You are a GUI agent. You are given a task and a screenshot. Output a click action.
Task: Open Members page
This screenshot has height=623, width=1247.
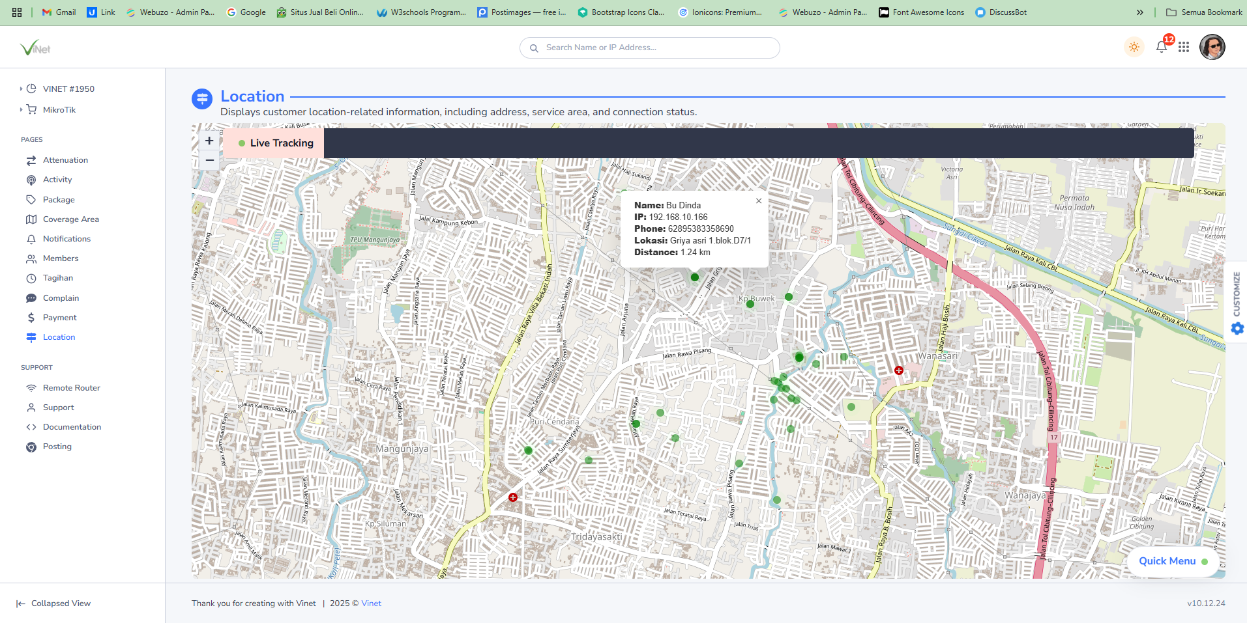[61, 258]
